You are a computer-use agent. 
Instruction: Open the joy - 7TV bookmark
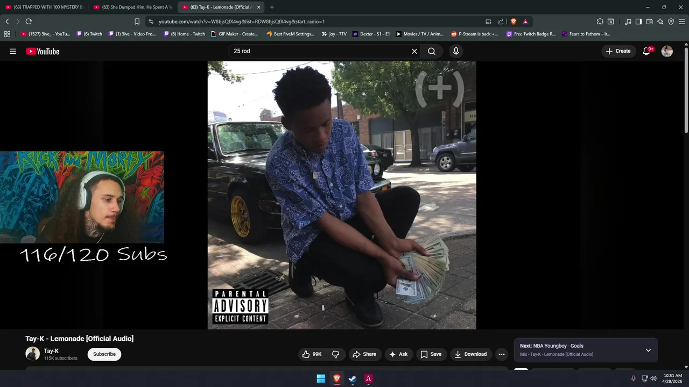pos(334,34)
